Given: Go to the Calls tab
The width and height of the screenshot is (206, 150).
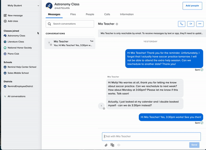Looking at the screenshot, I should (x=107, y=14).
